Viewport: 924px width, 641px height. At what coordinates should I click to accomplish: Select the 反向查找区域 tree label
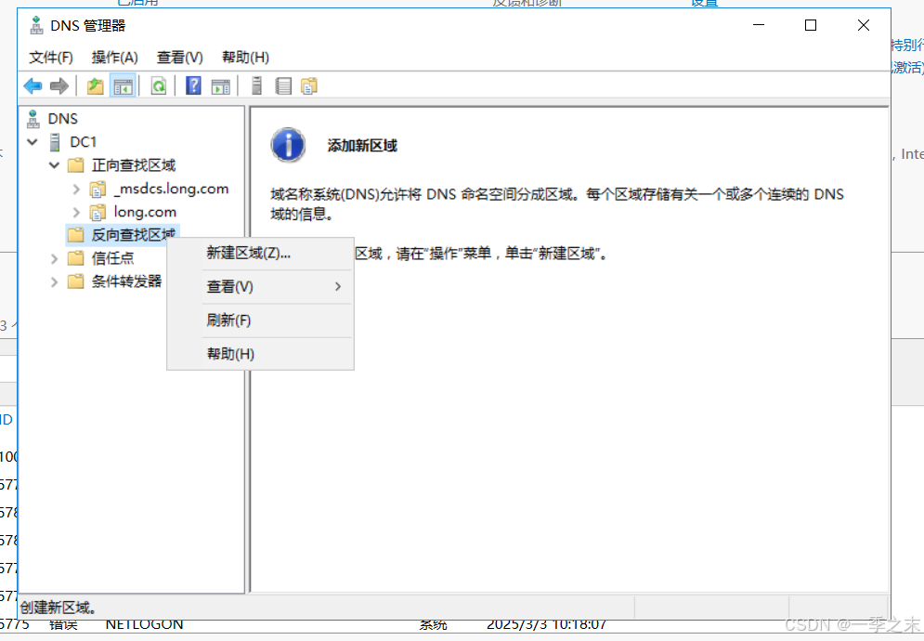point(134,235)
